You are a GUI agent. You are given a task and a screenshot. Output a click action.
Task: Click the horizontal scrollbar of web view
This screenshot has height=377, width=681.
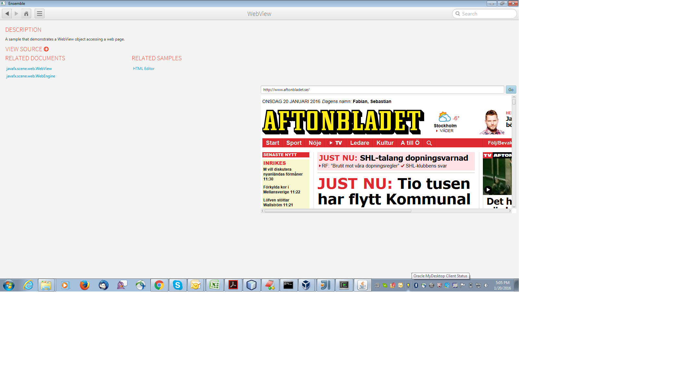point(338,211)
